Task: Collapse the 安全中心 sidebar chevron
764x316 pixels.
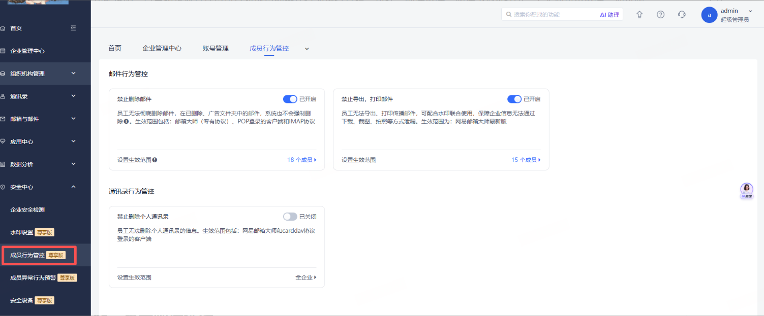Action: (x=73, y=187)
